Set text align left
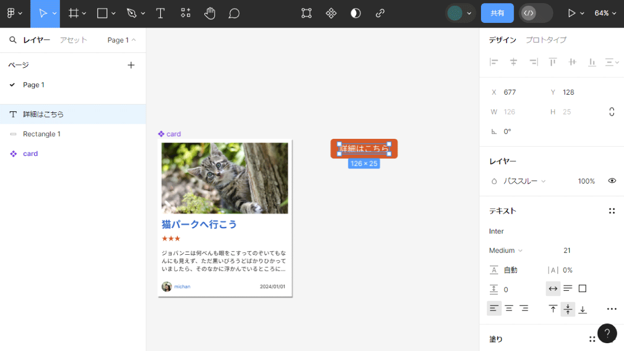The width and height of the screenshot is (624, 351). point(494,308)
